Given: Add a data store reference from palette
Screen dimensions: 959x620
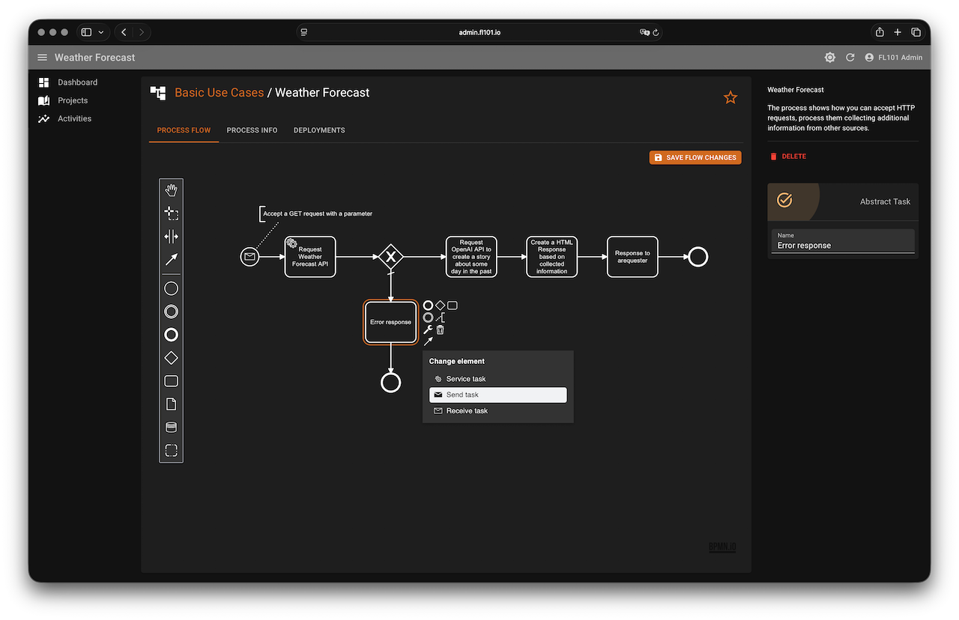Looking at the screenshot, I should (x=171, y=428).
